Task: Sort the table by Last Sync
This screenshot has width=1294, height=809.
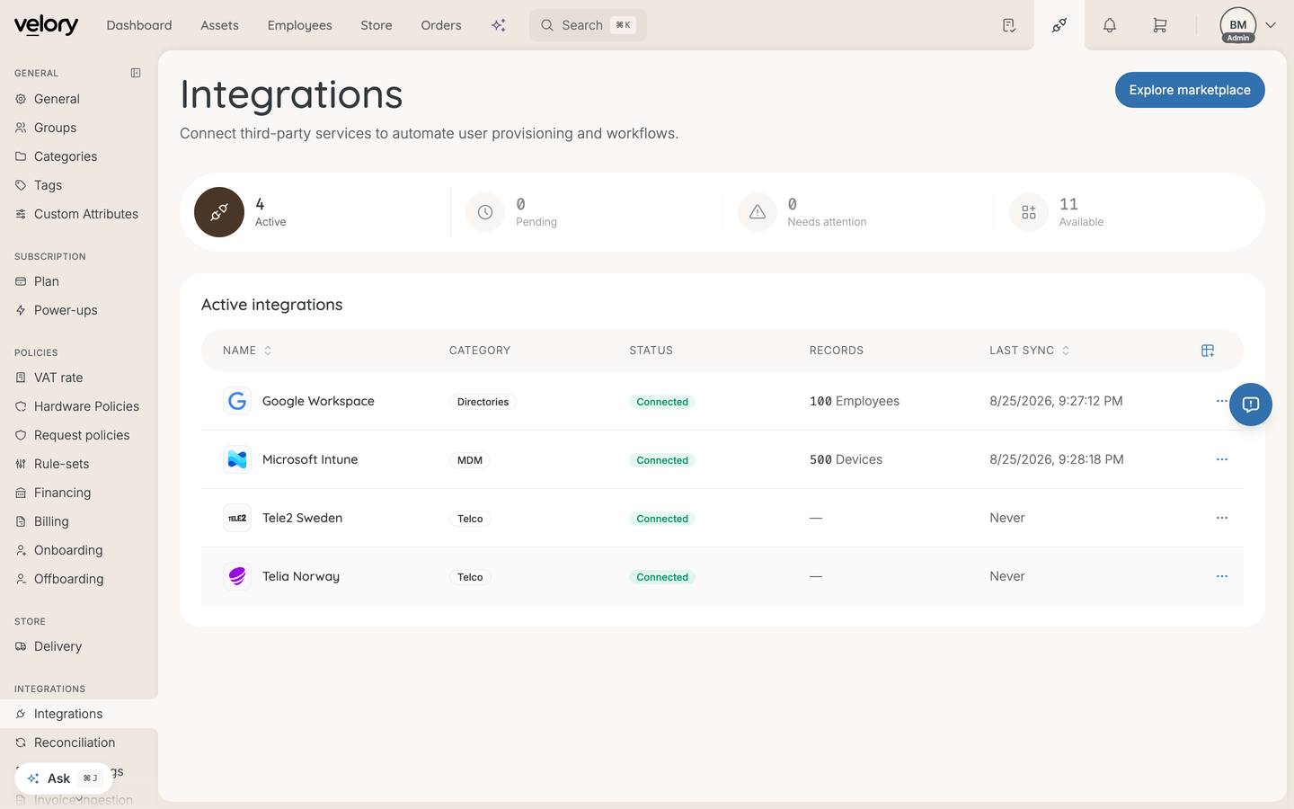Action: pyautogui.click(x=1030, y=351)
